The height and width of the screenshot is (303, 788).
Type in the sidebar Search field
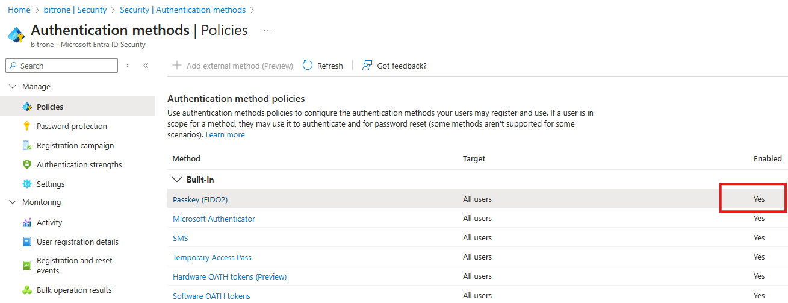(x=66, y=66)
